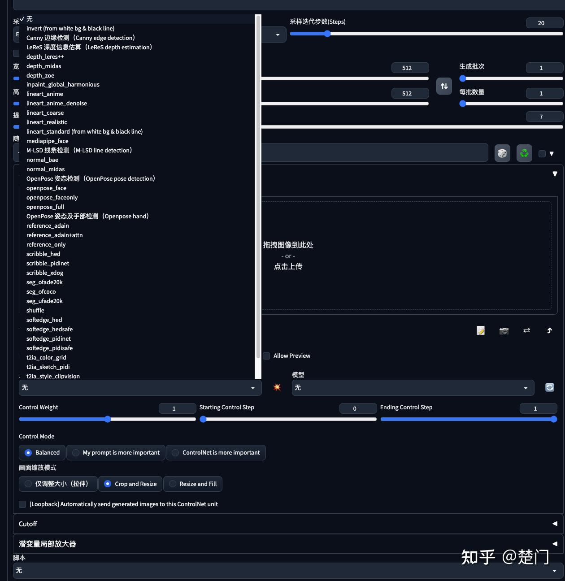Click the swap arrows icon in ControlNet
Viewport: 565px width, 581px height.
click(x=526, y=330)
